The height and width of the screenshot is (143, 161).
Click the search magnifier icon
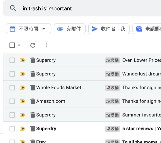point(13,8)
